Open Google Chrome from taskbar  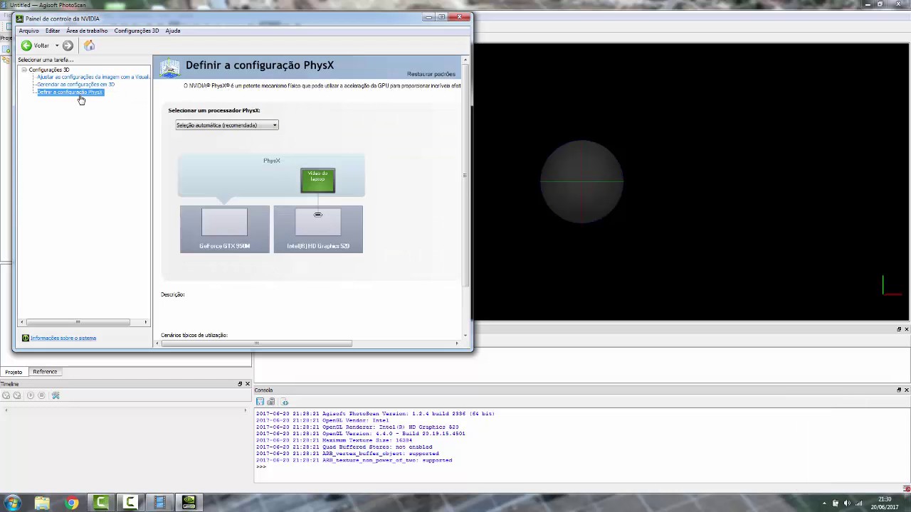click(71, 503)
